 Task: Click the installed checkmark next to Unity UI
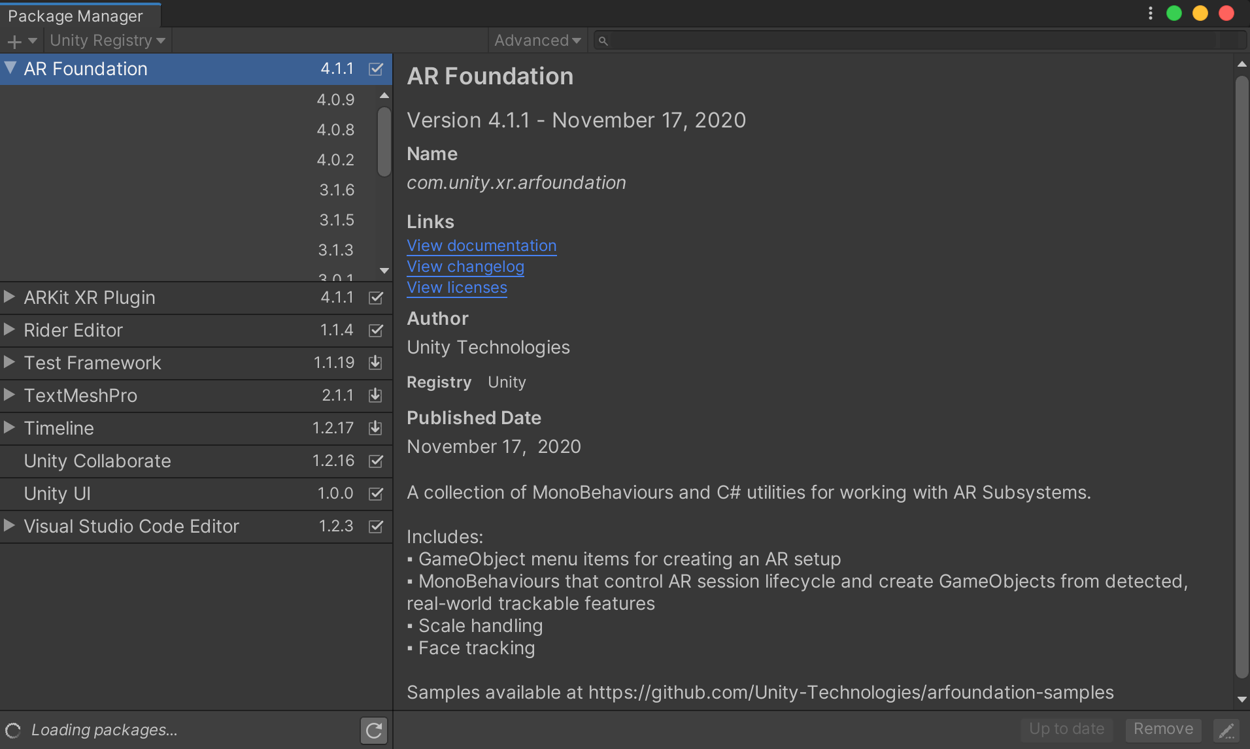pos(376,493)
